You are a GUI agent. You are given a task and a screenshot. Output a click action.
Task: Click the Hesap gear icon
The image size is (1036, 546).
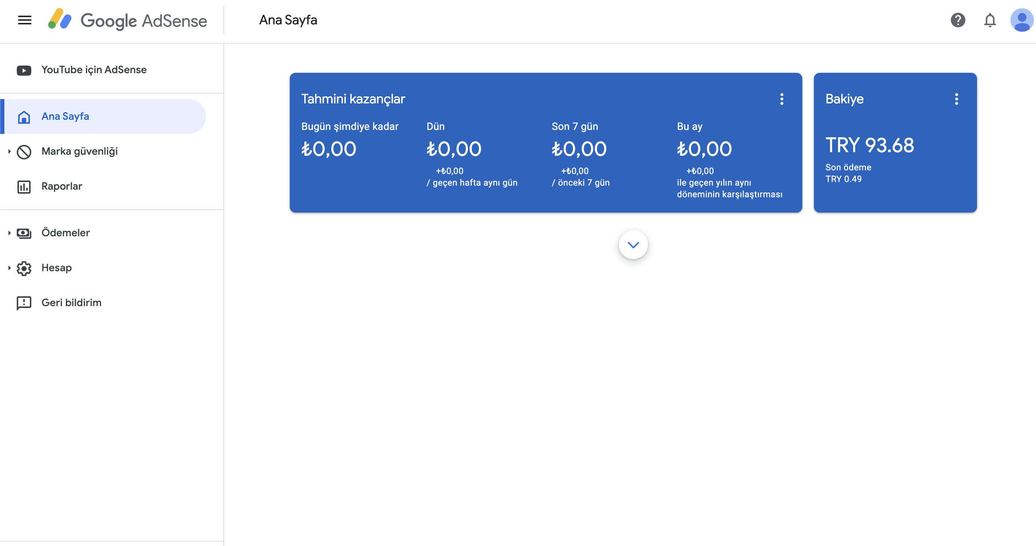tap(24, 268)
